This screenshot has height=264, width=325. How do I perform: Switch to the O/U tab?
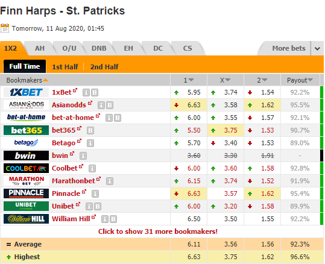click(69, 48)
